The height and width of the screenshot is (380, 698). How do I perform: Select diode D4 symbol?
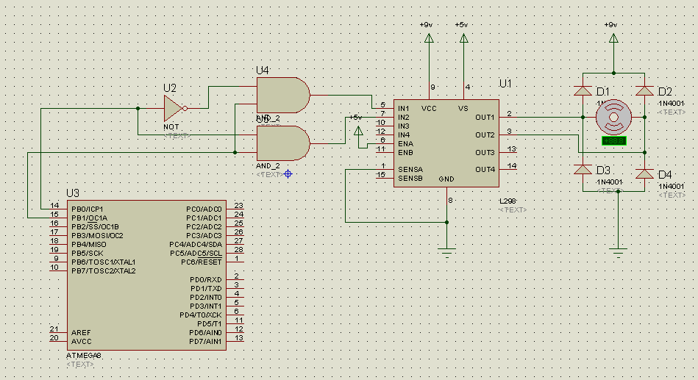pos(644,173)
